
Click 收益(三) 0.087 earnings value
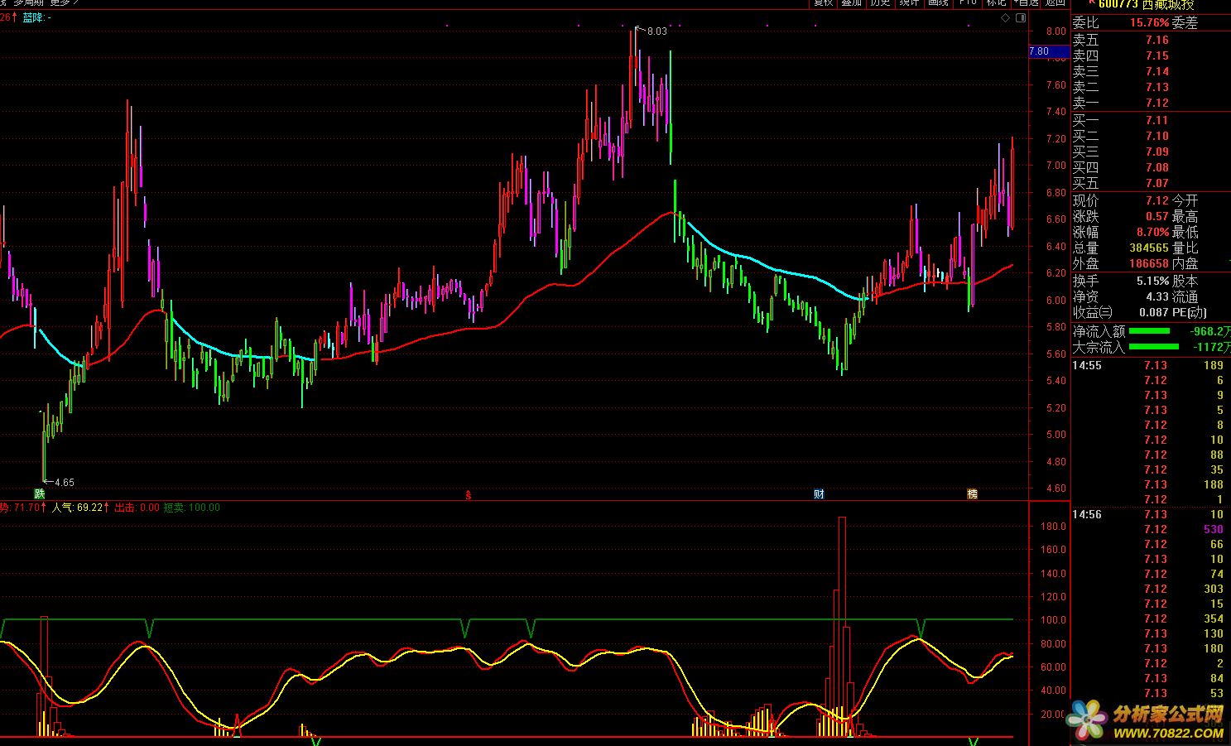click(1154, 312)
